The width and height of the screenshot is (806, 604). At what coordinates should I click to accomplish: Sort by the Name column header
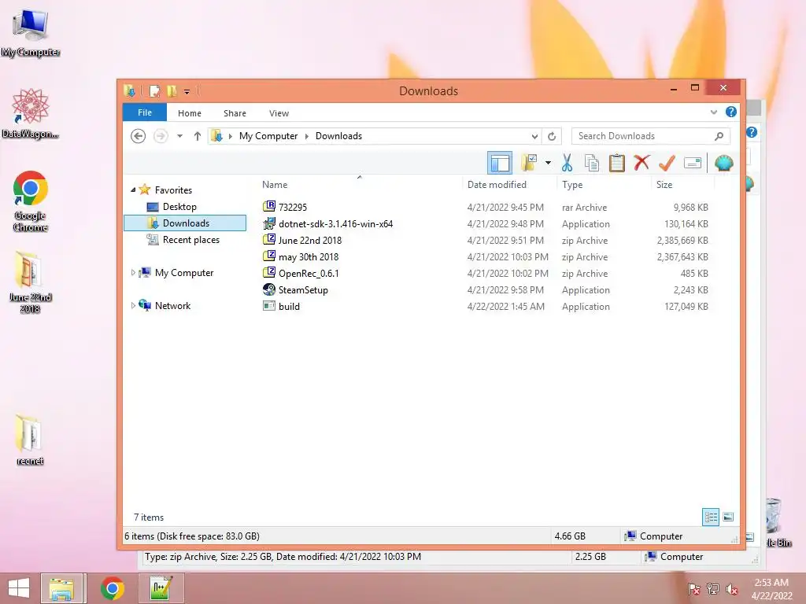(275, 184)
